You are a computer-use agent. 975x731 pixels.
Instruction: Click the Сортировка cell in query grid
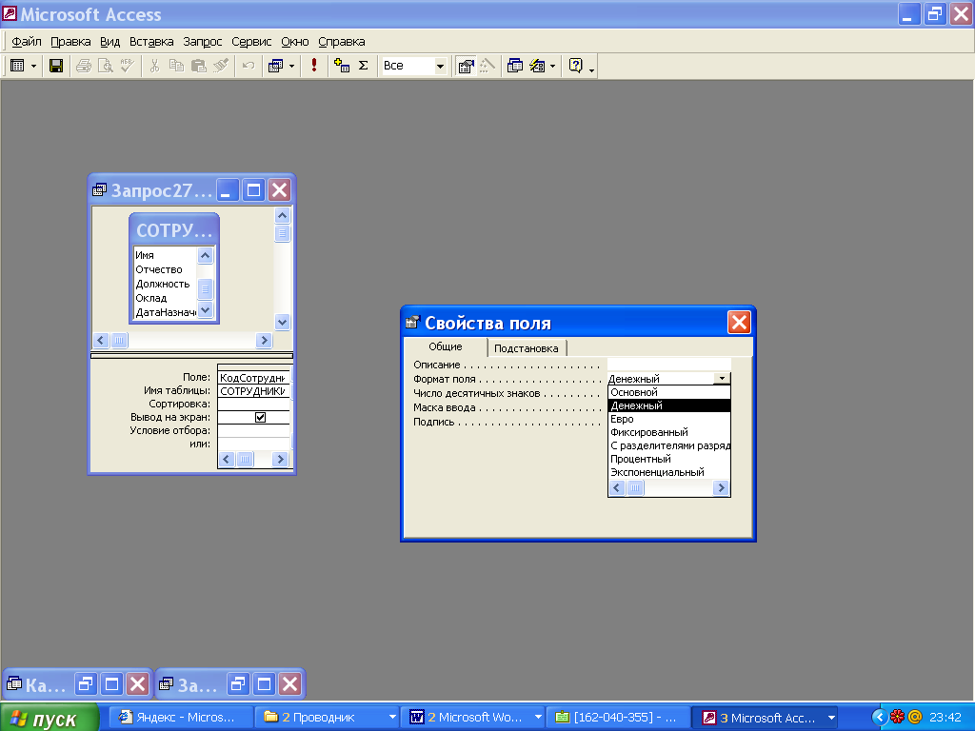coord(253,404)
